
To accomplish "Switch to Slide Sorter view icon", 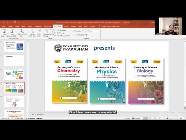I will (150, 118).
